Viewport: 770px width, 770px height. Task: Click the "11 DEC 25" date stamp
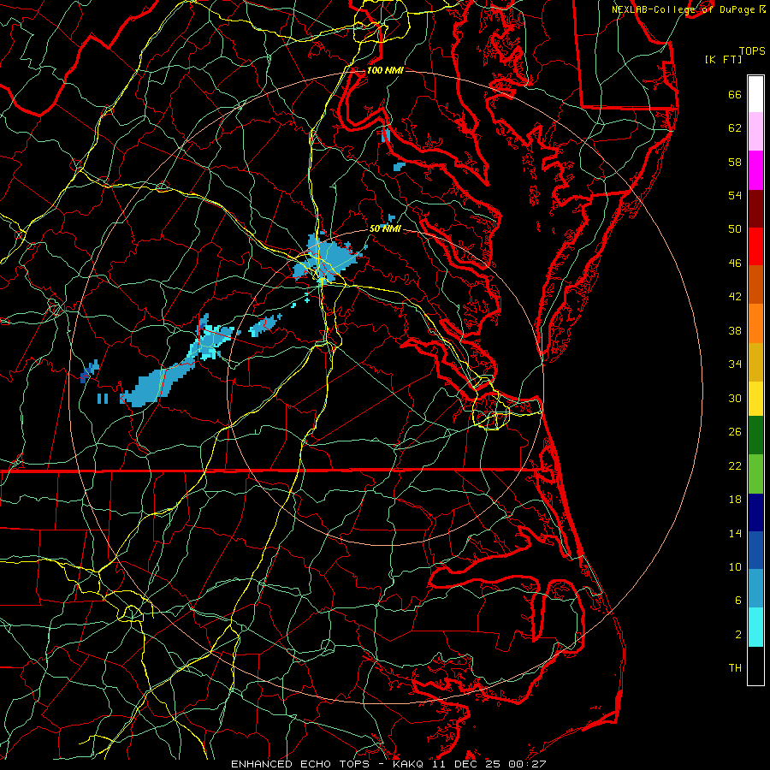point(467,764)
